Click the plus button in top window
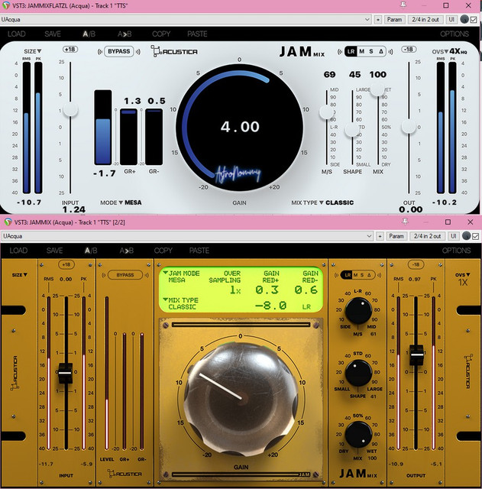Screen dimensions: 482x489 tap(378, 19)
